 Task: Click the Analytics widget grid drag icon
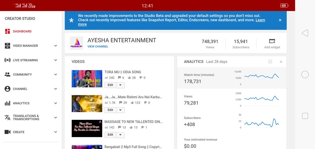[270, 62]
